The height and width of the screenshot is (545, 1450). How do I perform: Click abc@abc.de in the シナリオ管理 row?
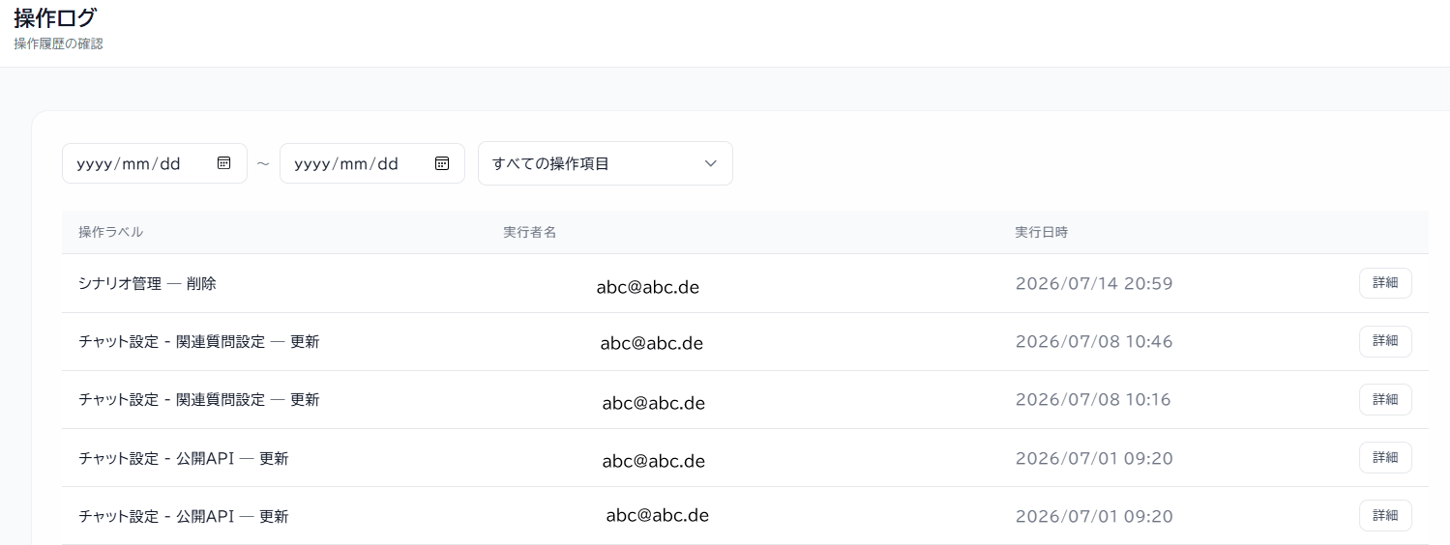click(x=648, y=287)
